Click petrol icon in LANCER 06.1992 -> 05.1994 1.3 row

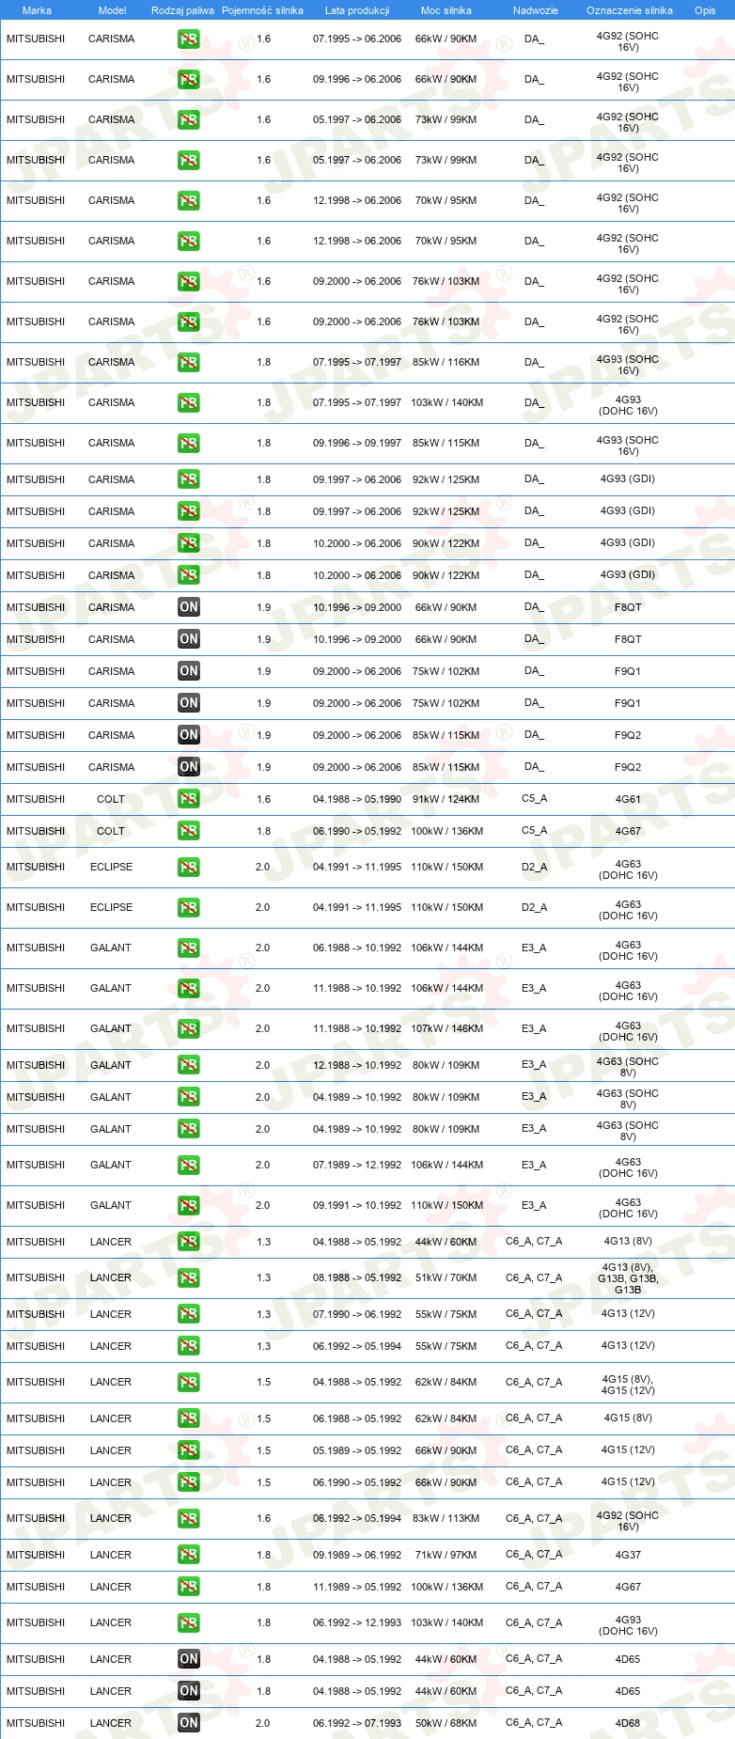click(188, 1346)
